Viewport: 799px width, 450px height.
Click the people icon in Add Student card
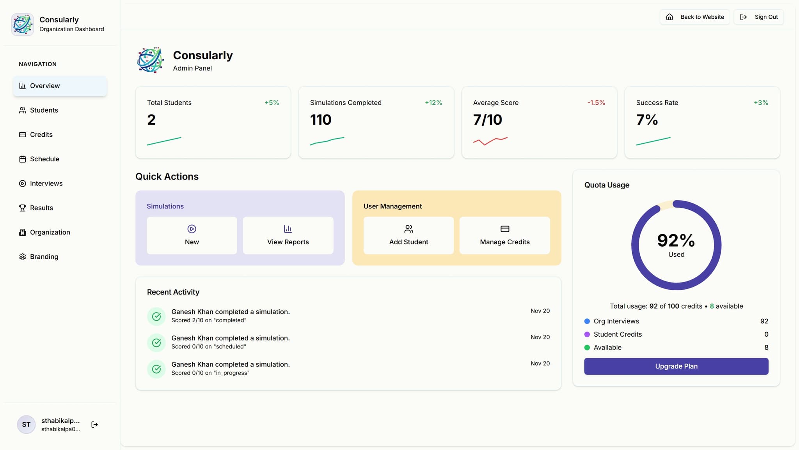tap(408, 229)
